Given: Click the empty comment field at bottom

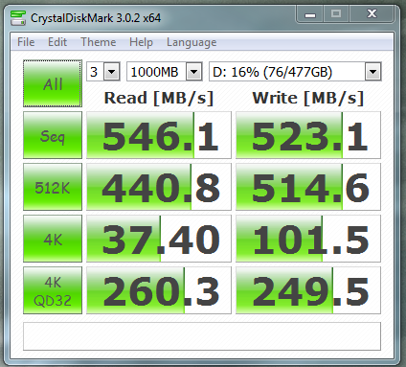Looking at the screenshot, I should (202, 336).
